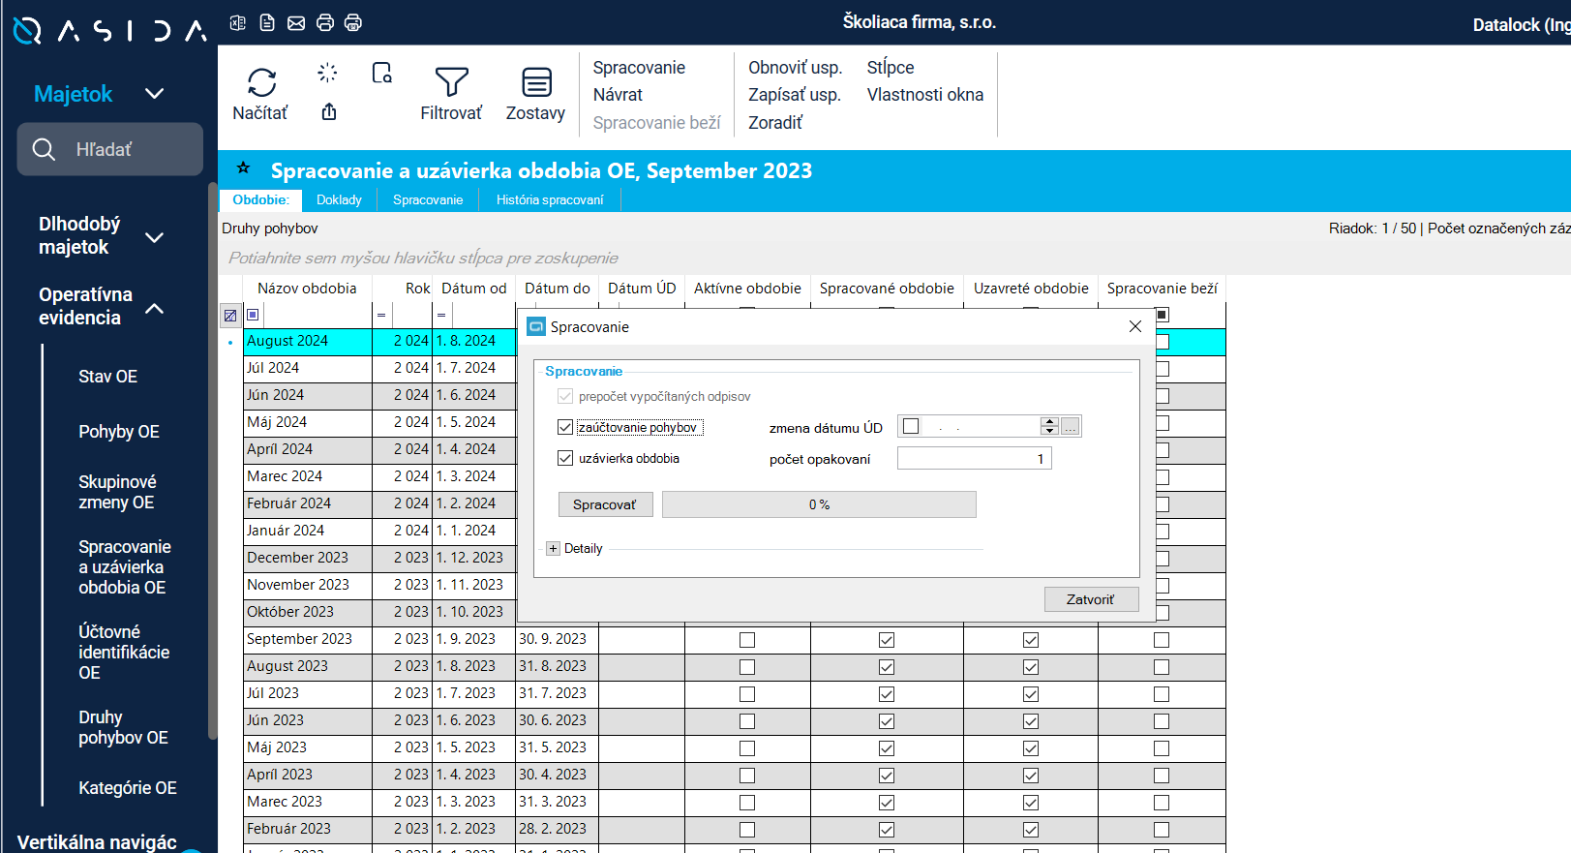Click the favorite star icon beside title
This screenshot has width=1571, height=853.
click(243, 168)
